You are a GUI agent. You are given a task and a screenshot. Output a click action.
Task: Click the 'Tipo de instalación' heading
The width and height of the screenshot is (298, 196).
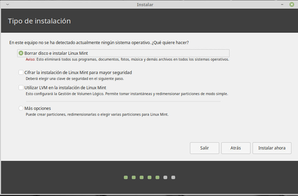[x=39, y=21]
